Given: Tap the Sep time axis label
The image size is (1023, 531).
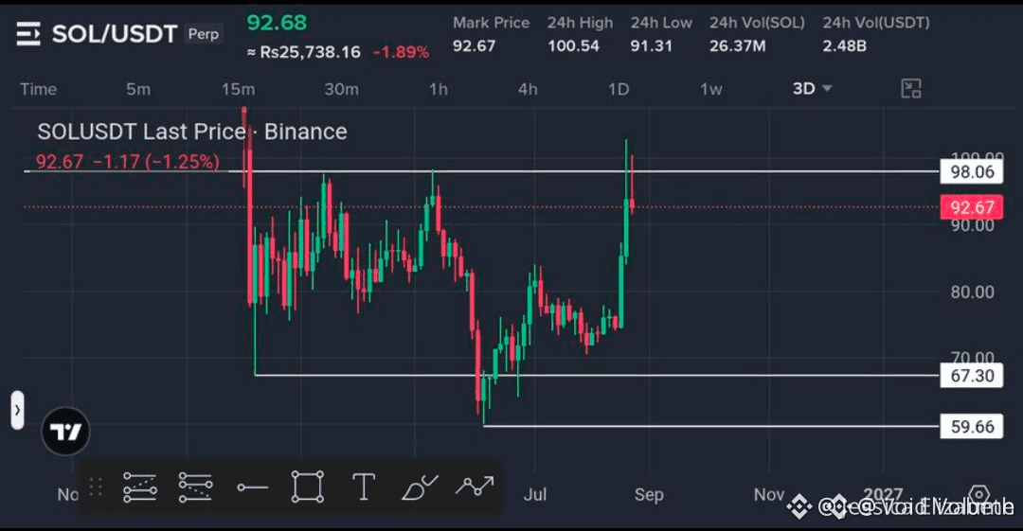Looking at the screenshot, I should 649,494.
